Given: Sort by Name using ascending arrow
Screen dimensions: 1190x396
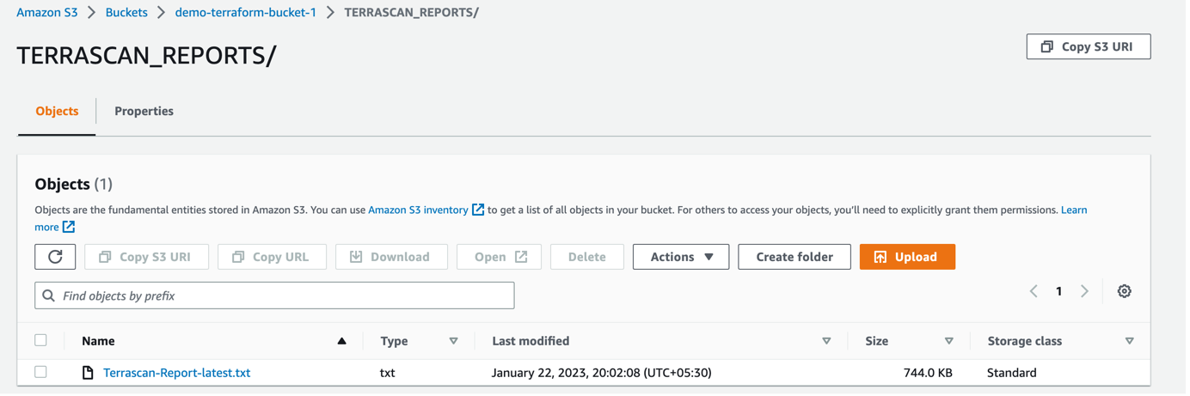Looking at the screenshot, I should coord(343,342).
